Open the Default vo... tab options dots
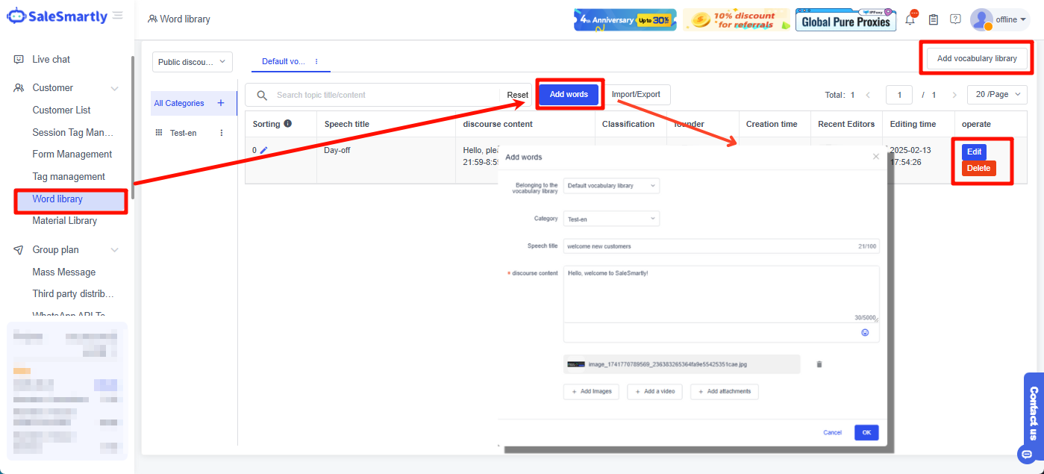This screenshot has height=474, width=1044. pyautogui.click(x=316, y=61)
